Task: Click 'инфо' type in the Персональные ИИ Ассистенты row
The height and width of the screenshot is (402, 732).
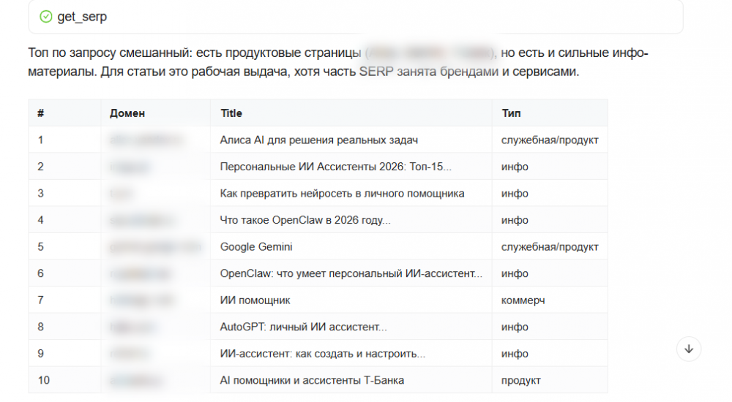Action: pos(515,167)
